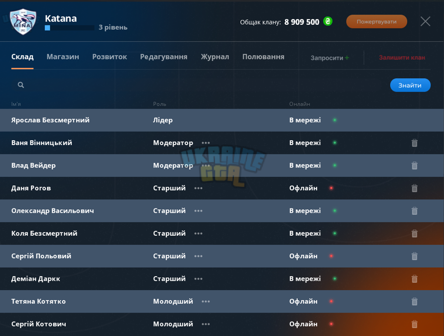Viewport: 444px width, 336px height.
Task: Remove Тетяна Котятко with trash icon
Action: point(414,302)
